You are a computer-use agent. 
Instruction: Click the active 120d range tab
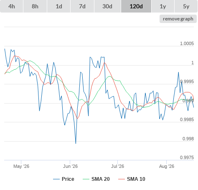pyautogui.click(x=136, y=6)
